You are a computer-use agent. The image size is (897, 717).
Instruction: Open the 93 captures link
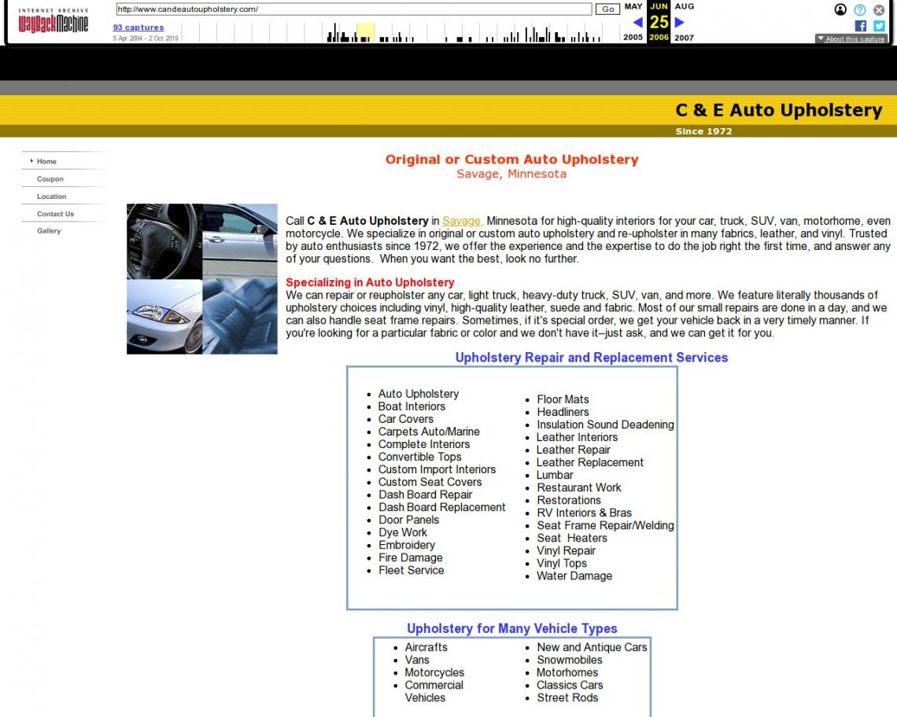[x=138, y=28]
